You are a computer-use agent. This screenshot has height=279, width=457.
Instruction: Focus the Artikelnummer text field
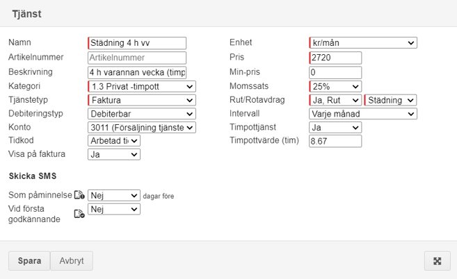137,58
